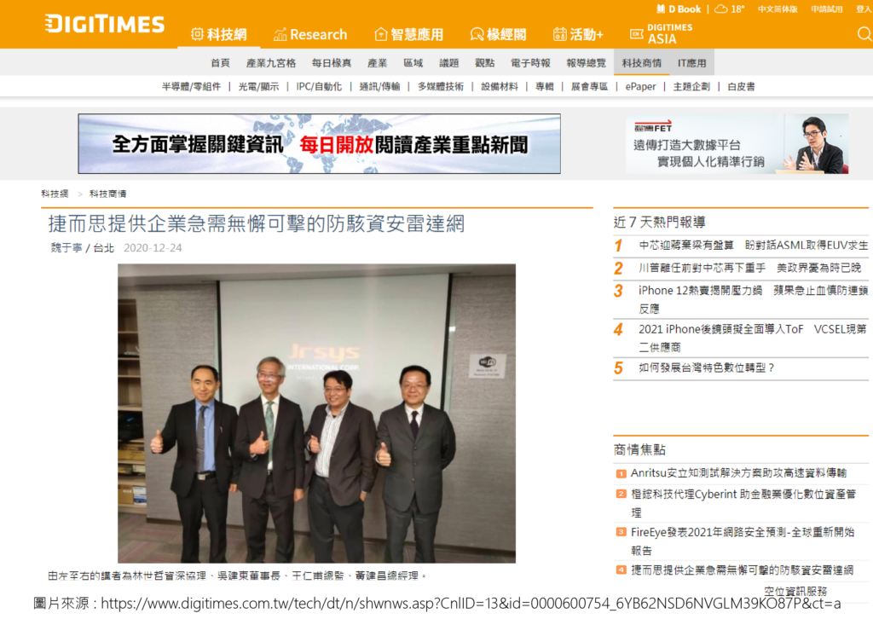This screenshot has height=619, width=873.
Task: Select the 科技網 chip icon tab
Action: [219, 34]
